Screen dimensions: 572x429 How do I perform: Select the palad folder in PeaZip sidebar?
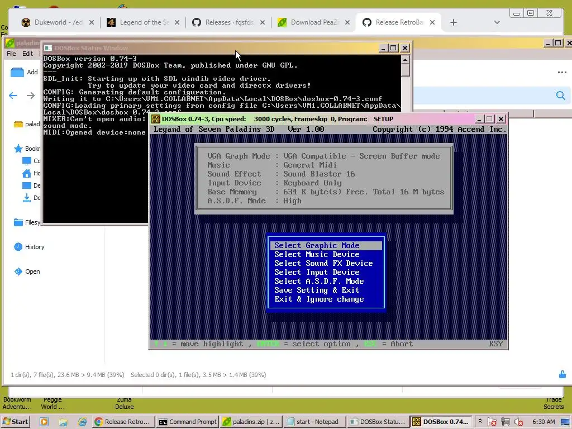click(x=27, y=124)
